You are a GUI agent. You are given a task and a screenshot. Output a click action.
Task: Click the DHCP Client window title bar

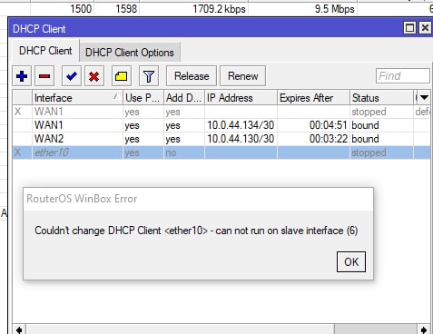coord(206,28)
